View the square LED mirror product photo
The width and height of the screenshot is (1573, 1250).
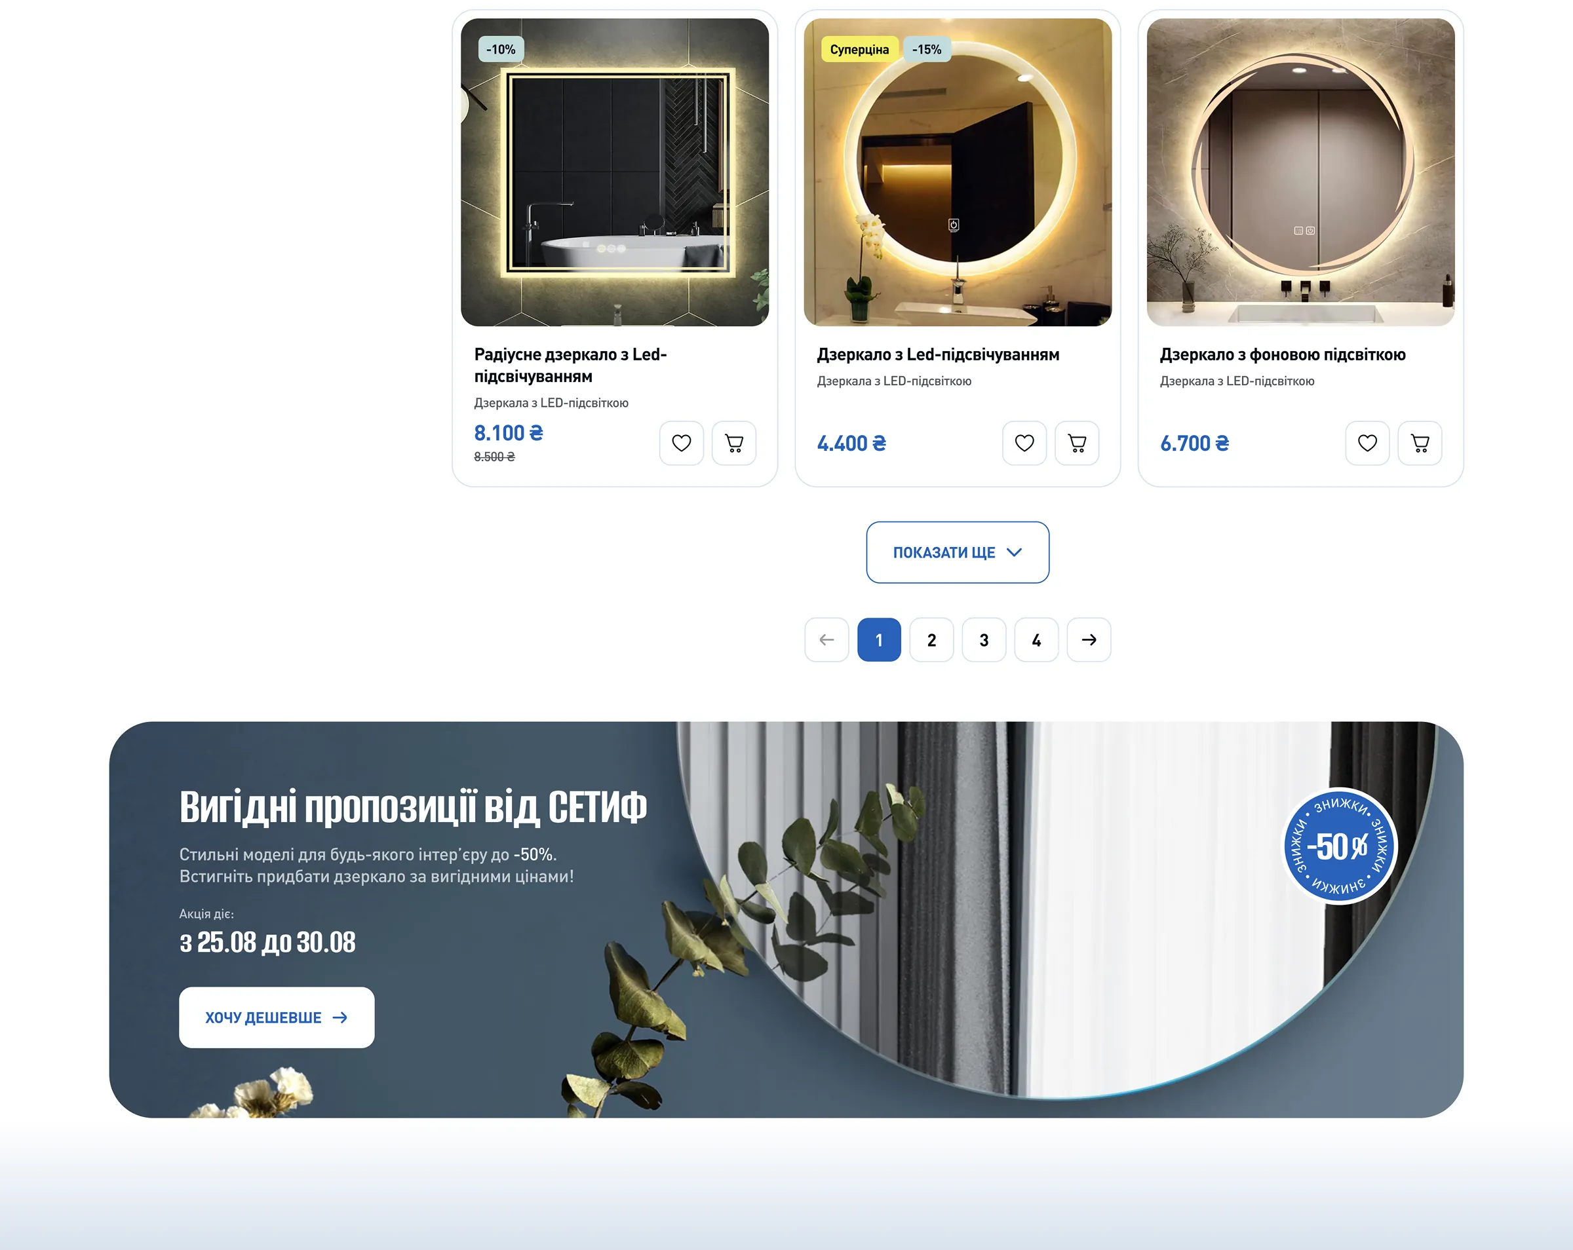(614, 172)
